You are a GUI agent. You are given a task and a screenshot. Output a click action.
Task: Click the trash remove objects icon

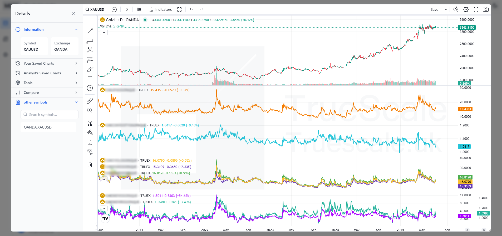90,165
